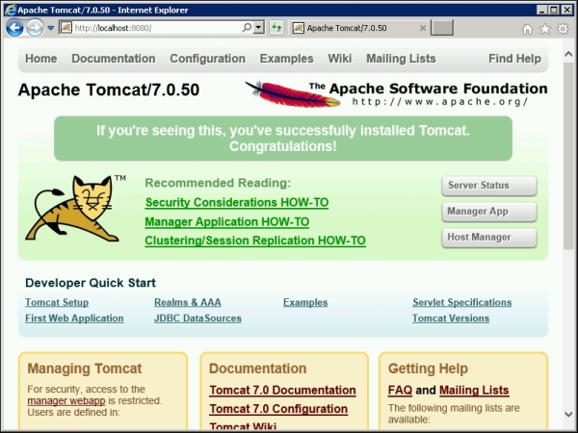Open the recent pages dropdown arrow
The height and width of the screenshot is (433, 578).
point(51,28)
